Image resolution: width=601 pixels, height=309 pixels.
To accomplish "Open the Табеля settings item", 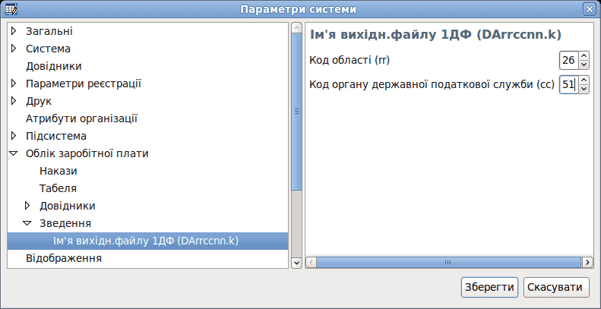I will coord(58,188).
